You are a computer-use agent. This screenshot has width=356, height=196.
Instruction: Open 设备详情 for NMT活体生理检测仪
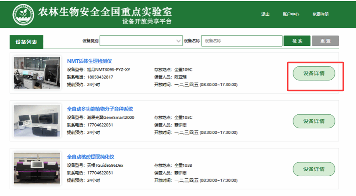click(314, 74)
